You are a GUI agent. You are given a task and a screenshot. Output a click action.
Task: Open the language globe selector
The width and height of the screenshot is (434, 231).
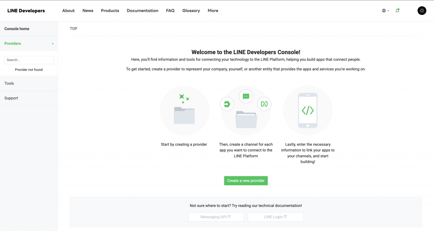point(385,11)
